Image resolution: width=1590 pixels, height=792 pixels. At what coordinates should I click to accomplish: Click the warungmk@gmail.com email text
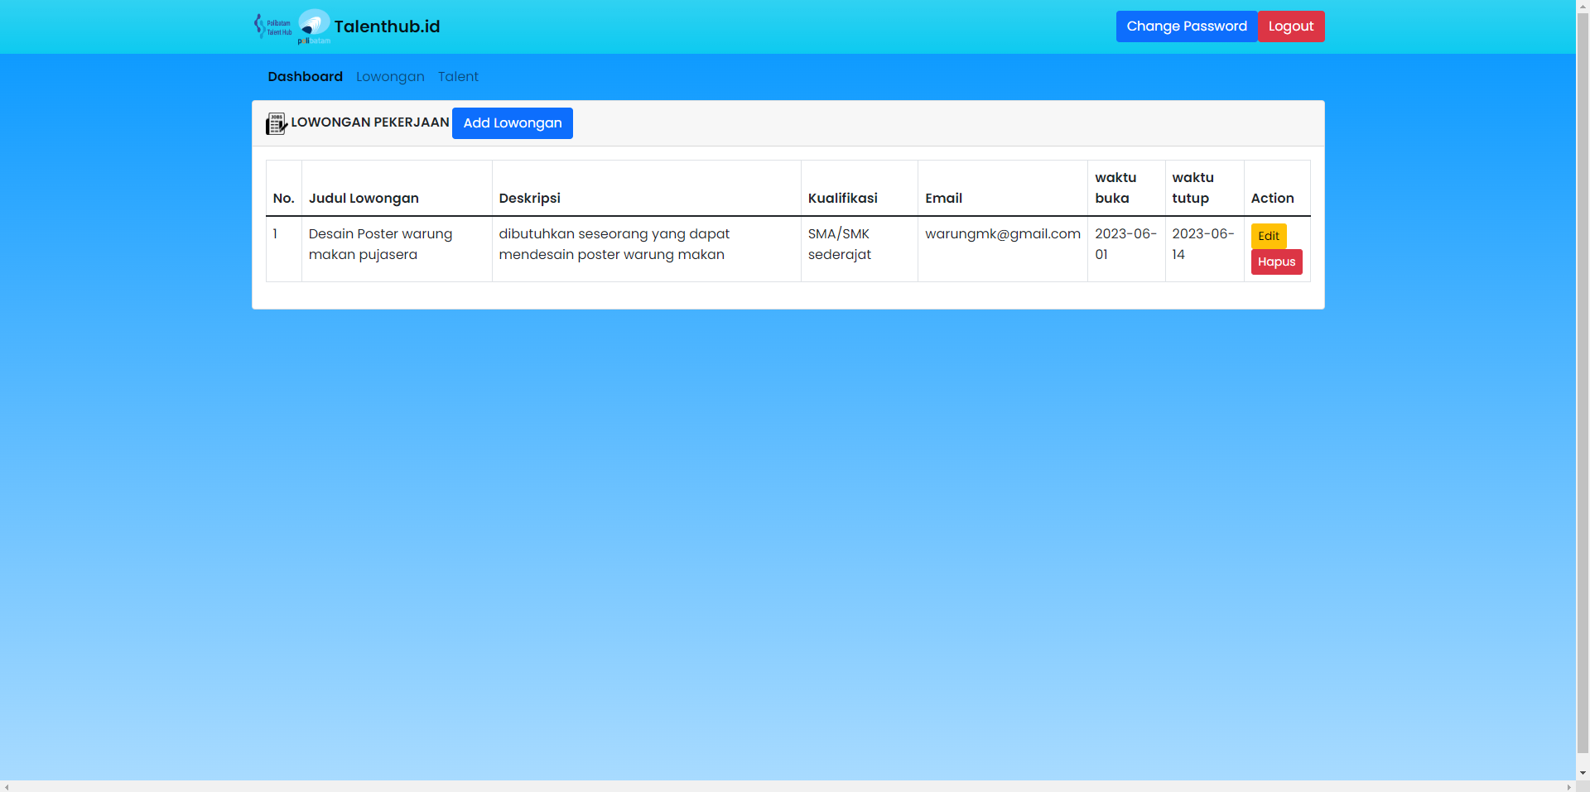[1002, 233]
